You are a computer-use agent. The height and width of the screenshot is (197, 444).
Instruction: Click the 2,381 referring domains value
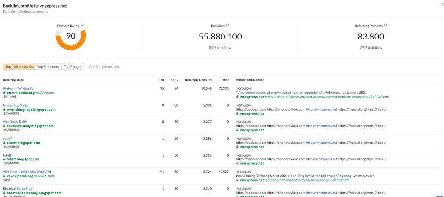[207, 105]
